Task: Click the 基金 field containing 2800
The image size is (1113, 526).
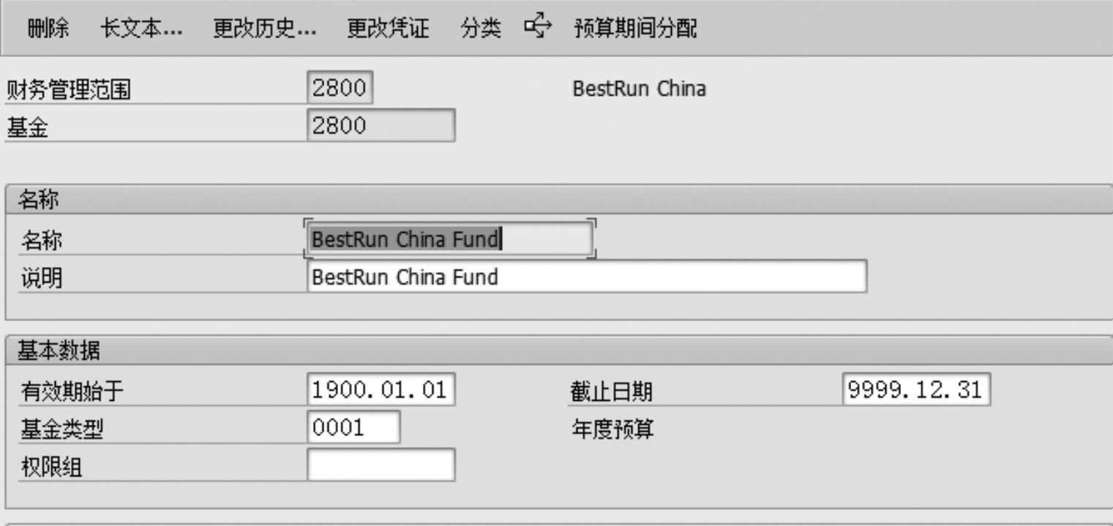Action: tap(381, 126)
